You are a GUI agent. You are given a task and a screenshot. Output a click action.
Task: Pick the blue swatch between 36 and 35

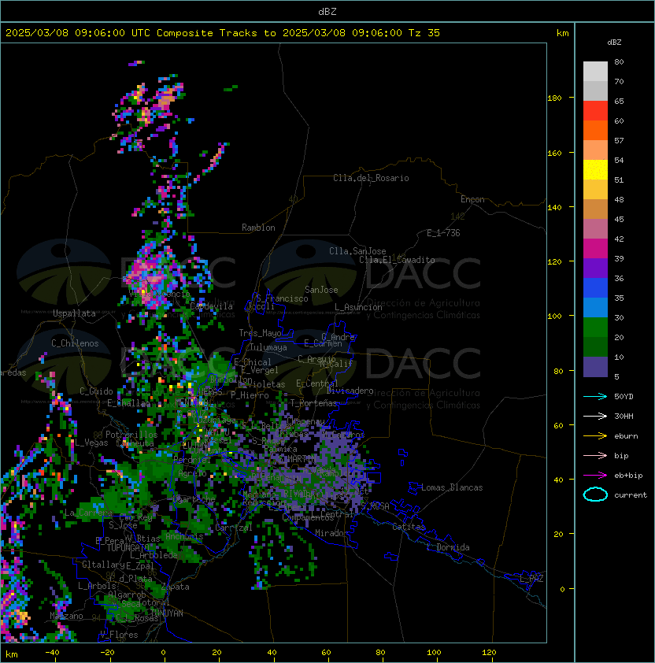[x=595, y=288]
